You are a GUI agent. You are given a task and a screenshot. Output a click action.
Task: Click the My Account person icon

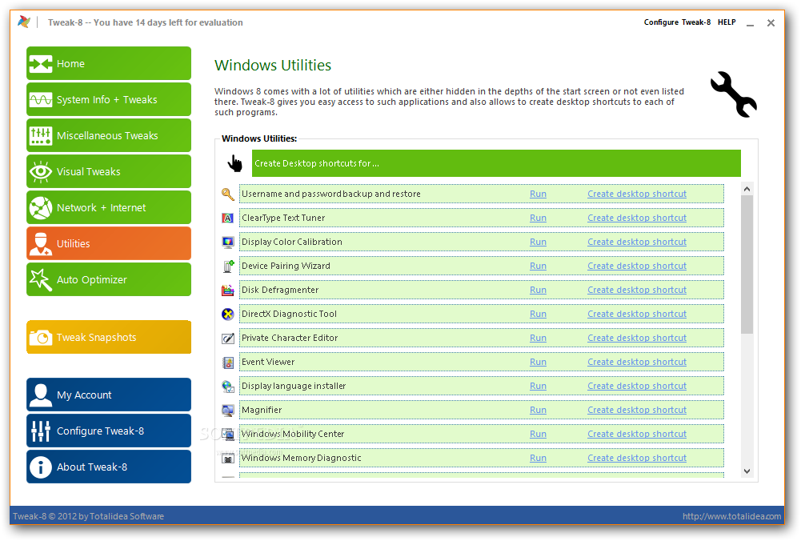[40, 395]
